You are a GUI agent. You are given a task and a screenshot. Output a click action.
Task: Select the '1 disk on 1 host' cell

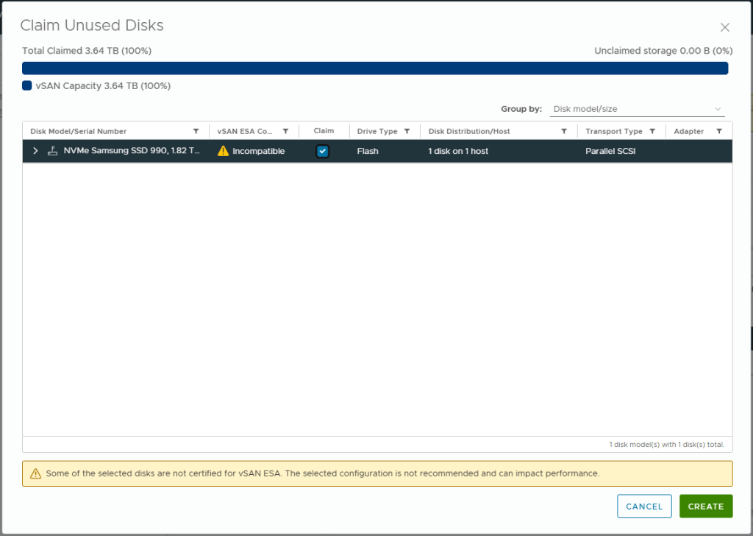pos(458,151)
